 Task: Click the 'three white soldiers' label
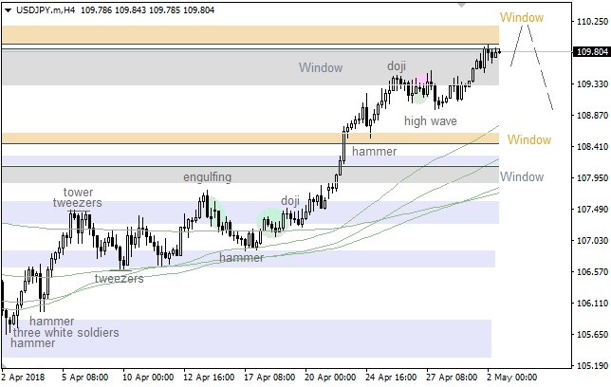click(65, 333)
